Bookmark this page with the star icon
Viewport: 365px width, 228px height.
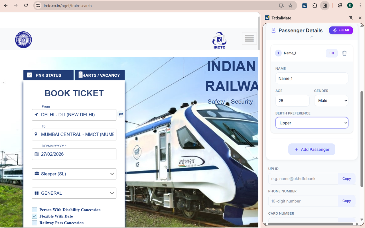(x=290, y=5)
